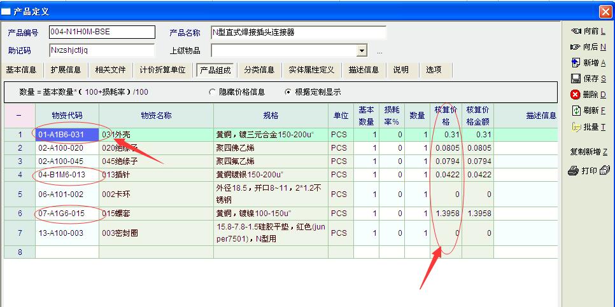Click the 助记码 text field
The image size is (615, 307).
tap(101, 51)
